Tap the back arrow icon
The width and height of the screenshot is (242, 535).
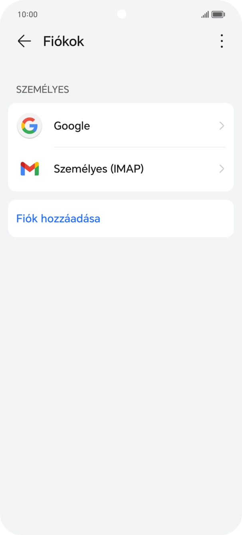24,41
